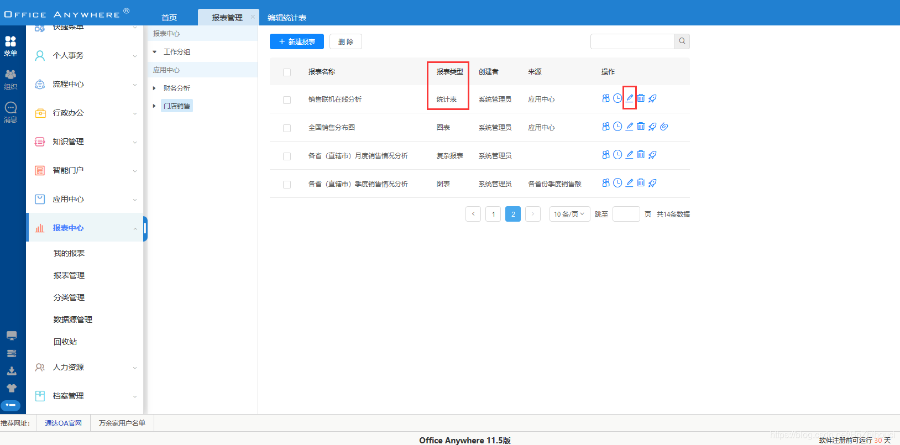The width and height of the screenshot is (900, 445).
Task: Switch to the 报表管理 tab
Action: (x=227, y=18)
